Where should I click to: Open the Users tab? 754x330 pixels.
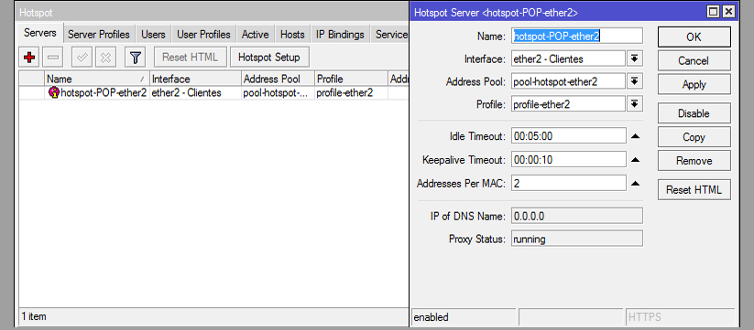click(153, 35)
